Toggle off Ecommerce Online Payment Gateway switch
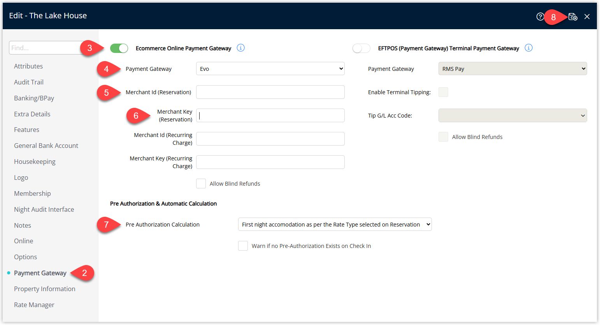The width and height of the screenshot is (600, 325). pyautogui.click(x=119, y=48)
